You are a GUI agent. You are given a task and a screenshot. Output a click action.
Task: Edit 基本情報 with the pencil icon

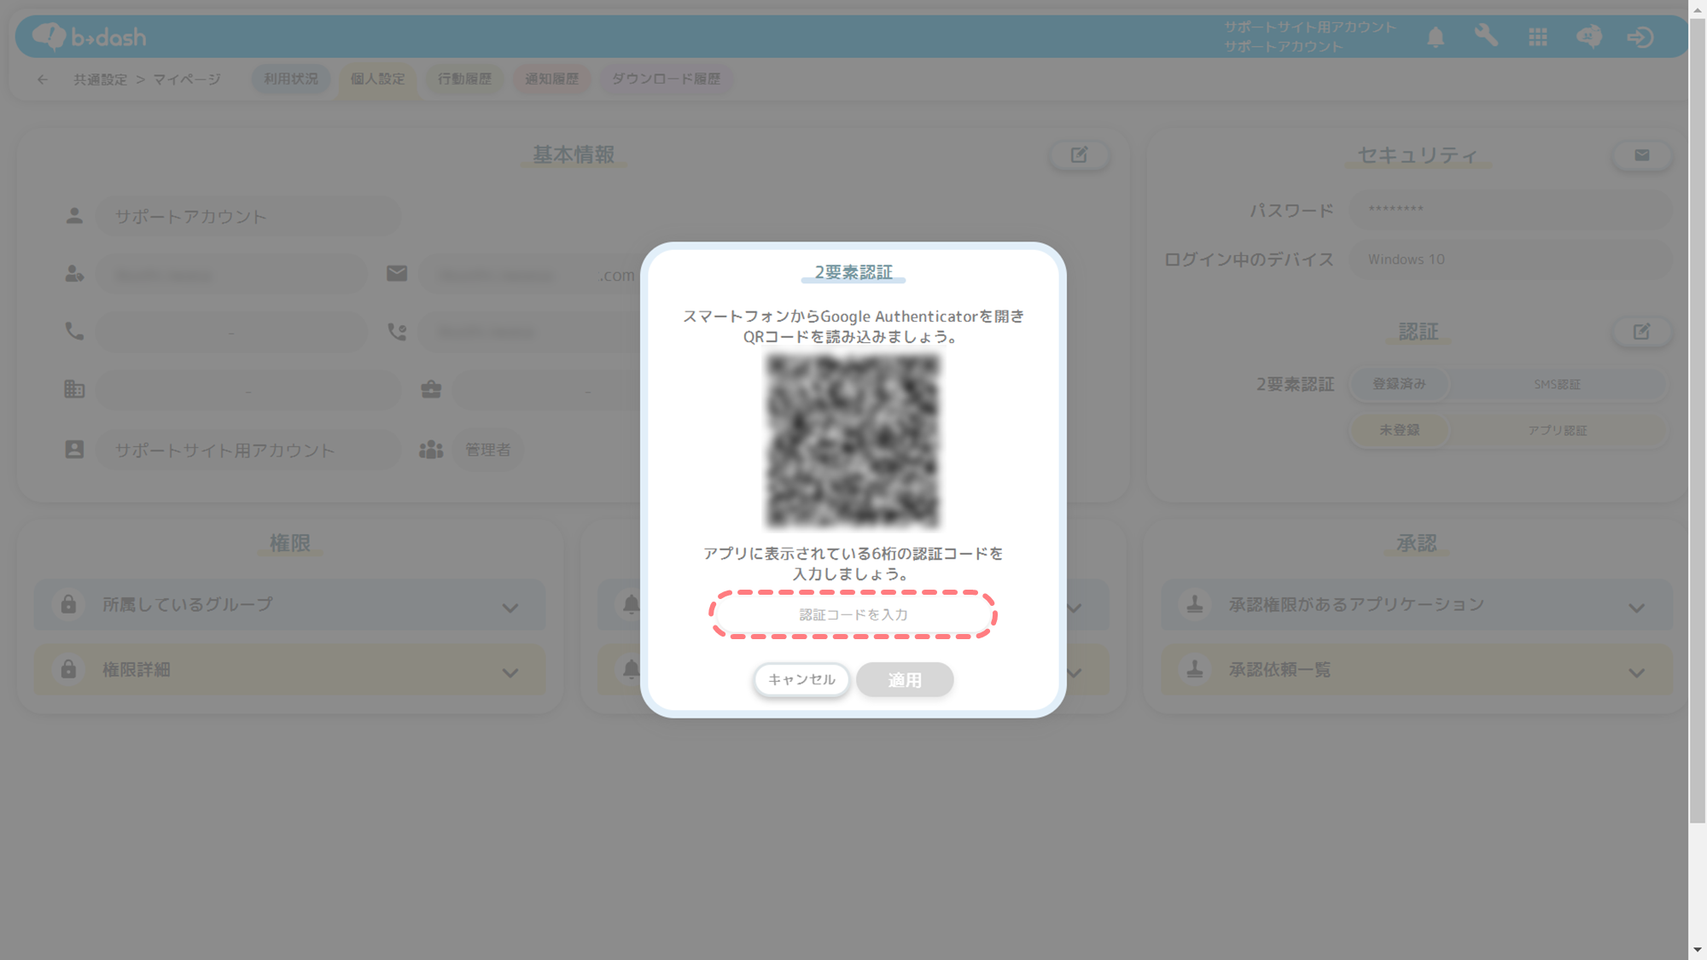coord(1080,154)
